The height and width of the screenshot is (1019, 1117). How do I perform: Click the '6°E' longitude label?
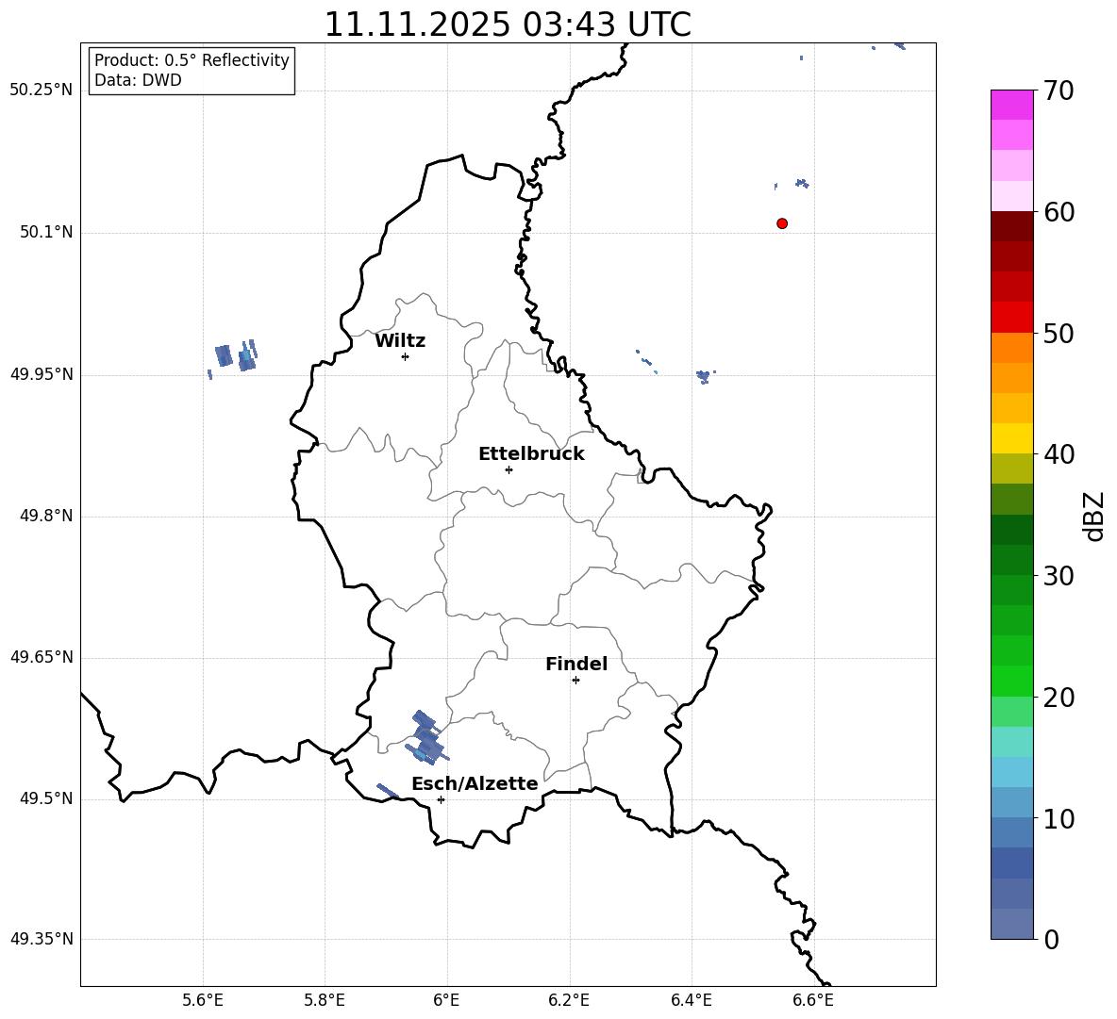click(x=446, y=1000)
